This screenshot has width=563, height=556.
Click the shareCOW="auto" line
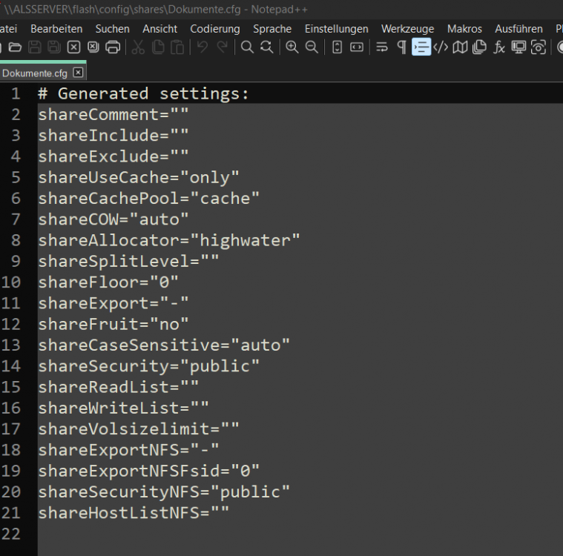[113, 219]
